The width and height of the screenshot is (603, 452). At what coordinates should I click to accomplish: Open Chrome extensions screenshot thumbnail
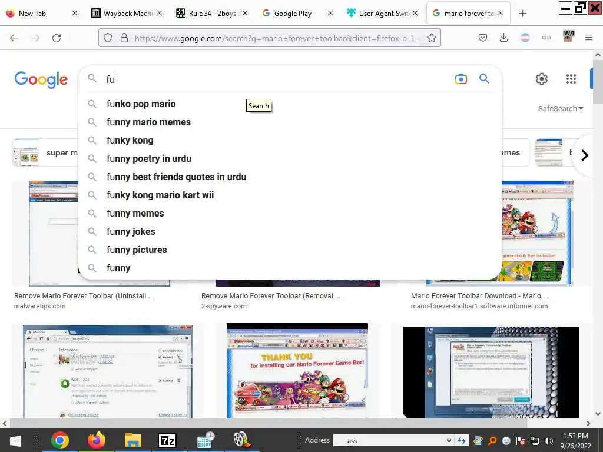pos(108,371)
